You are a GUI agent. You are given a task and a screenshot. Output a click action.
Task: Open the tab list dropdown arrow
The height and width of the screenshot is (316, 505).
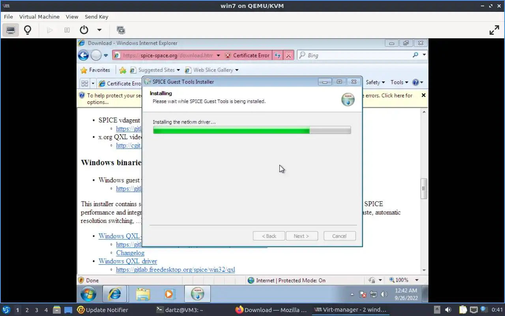coord(93,83)
